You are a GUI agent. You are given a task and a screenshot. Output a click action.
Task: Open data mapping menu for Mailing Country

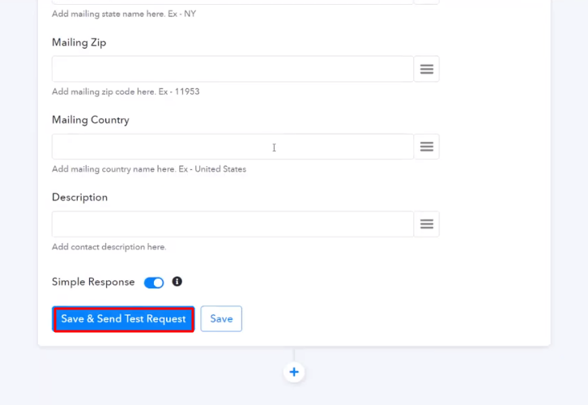(426, 147)
